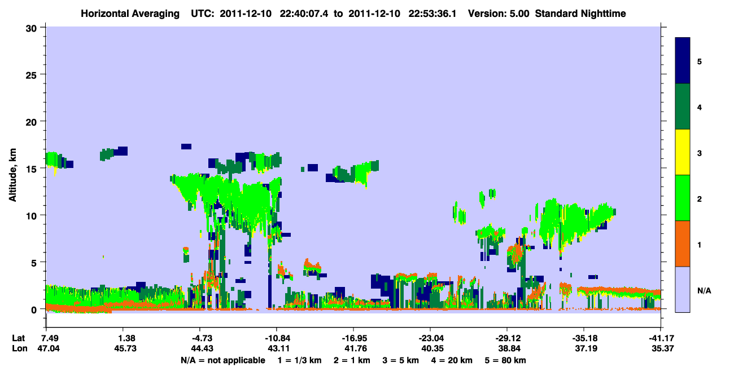Click the 30 tick label on altitude axis
Screen dimensions: 734x376
pyautogui.click(x=33, y=28)
